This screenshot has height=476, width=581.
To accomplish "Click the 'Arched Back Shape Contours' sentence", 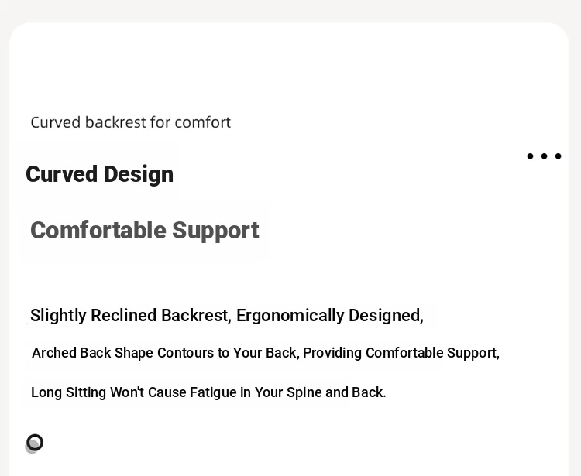I will (266, 353).
